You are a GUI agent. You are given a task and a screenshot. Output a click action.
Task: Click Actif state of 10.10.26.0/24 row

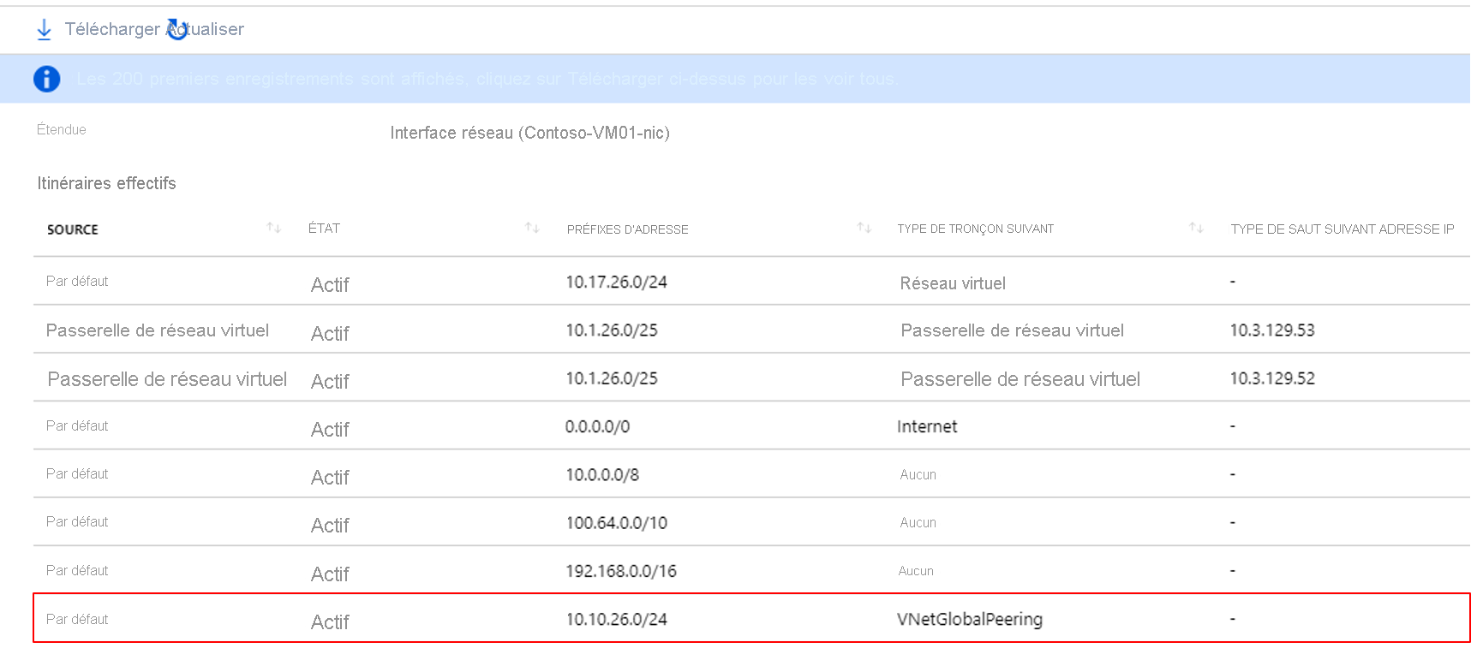[x=330, y=622]
